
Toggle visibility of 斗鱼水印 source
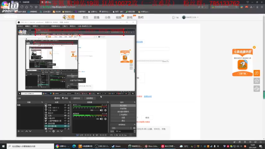(65, 118)
